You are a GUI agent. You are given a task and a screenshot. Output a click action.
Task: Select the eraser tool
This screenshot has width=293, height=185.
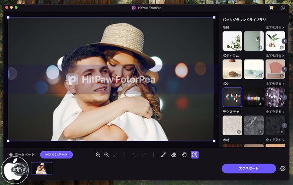(174, 155)
